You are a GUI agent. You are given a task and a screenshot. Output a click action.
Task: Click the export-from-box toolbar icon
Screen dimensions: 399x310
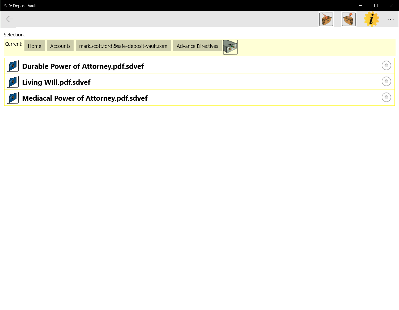[349, 19]
